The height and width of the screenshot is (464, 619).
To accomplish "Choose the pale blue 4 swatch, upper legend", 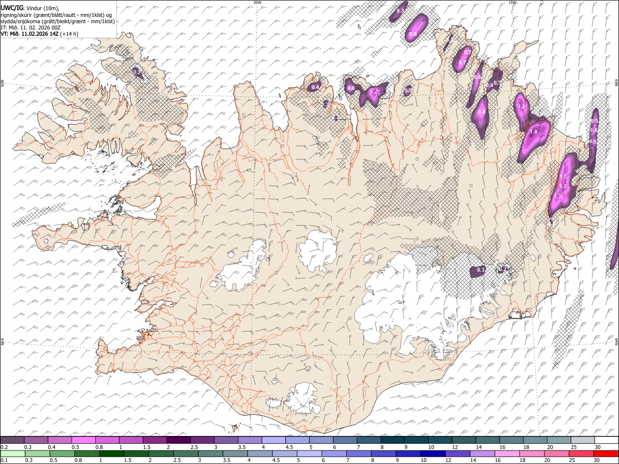I will click(273, 440).
